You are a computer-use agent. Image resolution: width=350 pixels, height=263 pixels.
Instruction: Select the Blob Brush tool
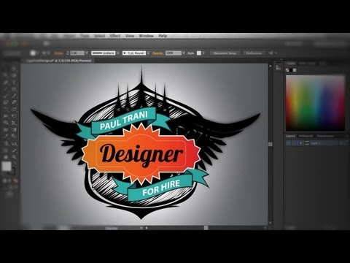point(6,102)
